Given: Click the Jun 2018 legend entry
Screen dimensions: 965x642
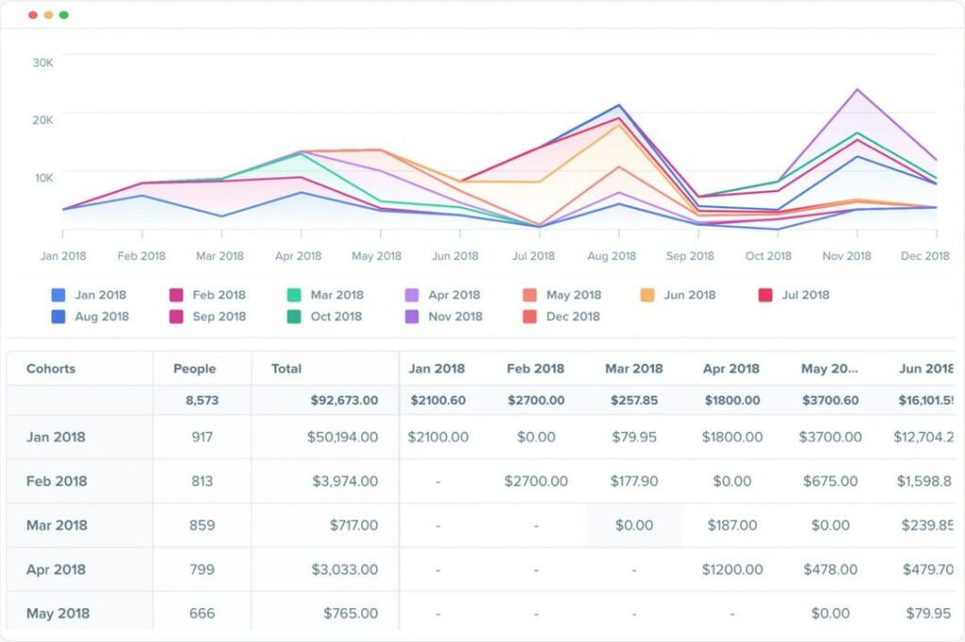Looking at the screenshot, I should 679,296.
